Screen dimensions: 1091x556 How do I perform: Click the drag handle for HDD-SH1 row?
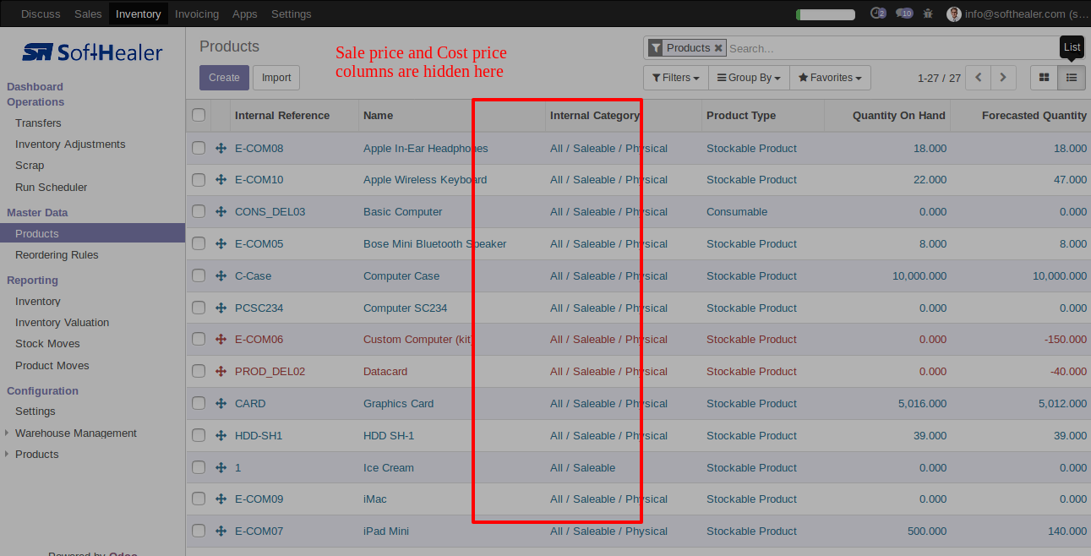[221, 436]
